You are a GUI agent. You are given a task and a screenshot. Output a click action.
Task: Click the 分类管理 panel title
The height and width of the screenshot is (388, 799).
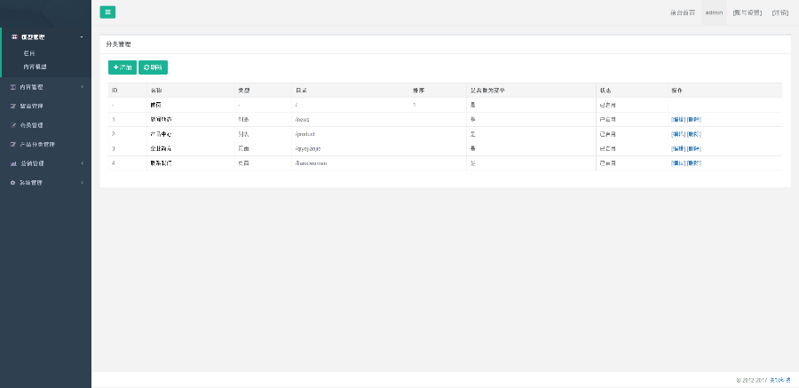[x=118, y=45]
